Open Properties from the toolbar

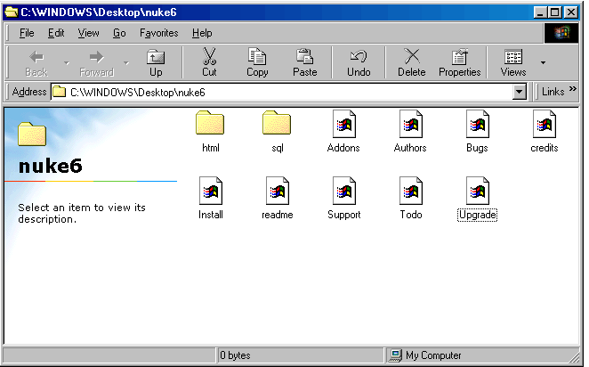pos(460,58)
